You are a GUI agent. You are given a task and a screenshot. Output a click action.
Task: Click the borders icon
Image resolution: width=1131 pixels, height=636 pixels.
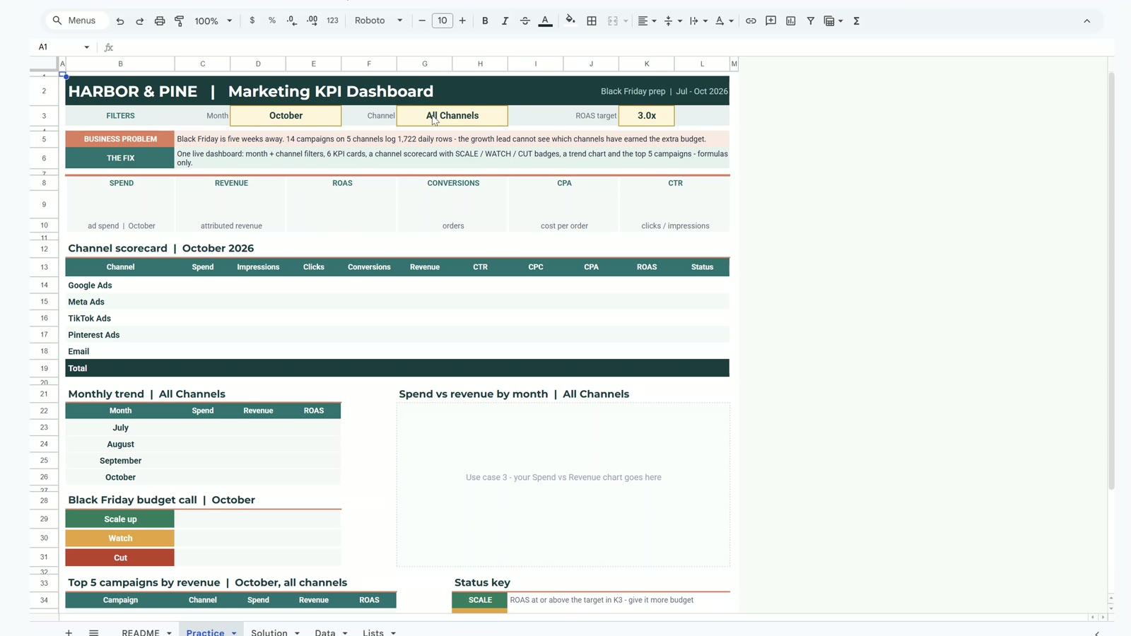[592, 21]
